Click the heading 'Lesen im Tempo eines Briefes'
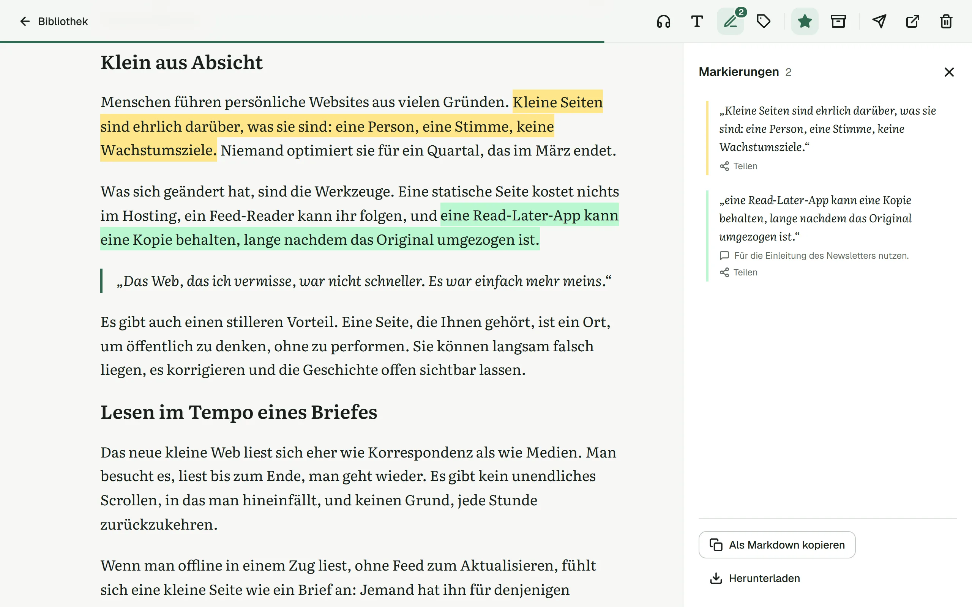972x607 pixels. pos(239,412)
